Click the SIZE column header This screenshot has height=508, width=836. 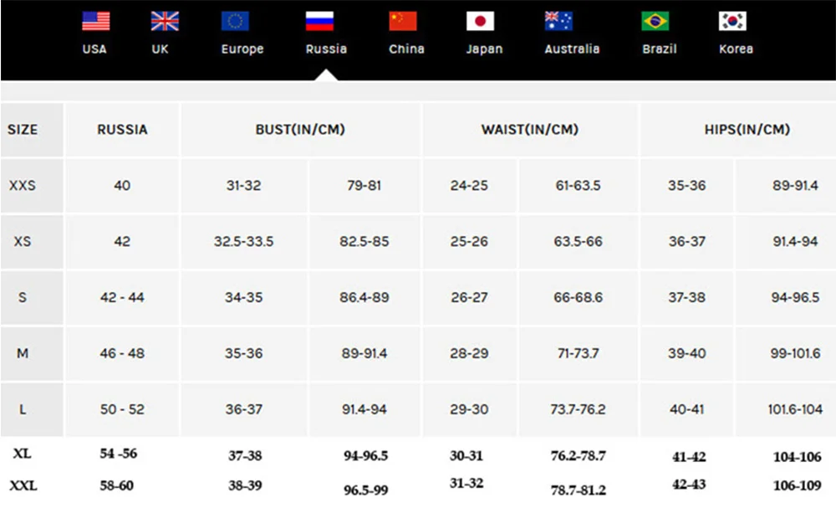point(23,130)
